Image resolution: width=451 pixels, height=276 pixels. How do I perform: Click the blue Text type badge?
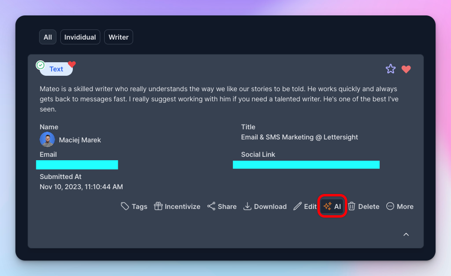pos(56,69)
